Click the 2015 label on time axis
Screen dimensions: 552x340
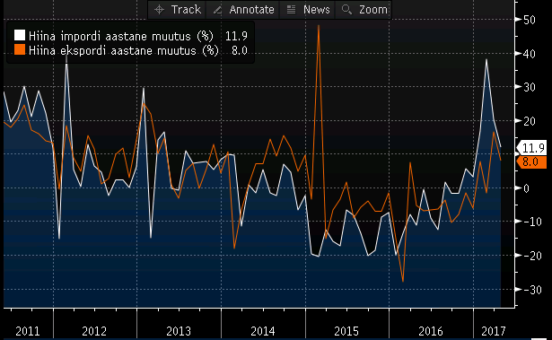346,331
